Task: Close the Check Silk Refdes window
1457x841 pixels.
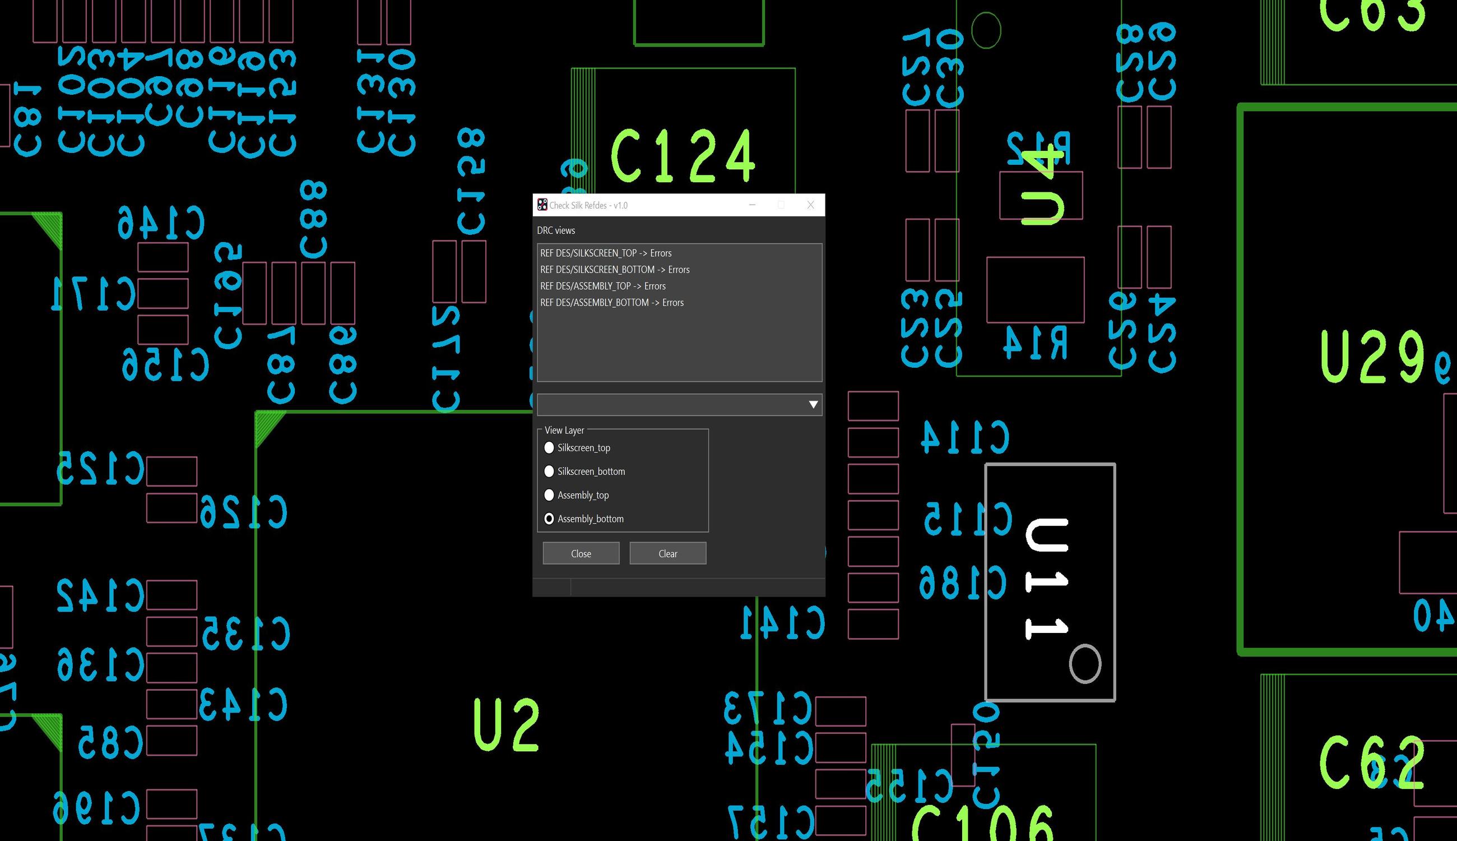Action: (x=810, y=205)
